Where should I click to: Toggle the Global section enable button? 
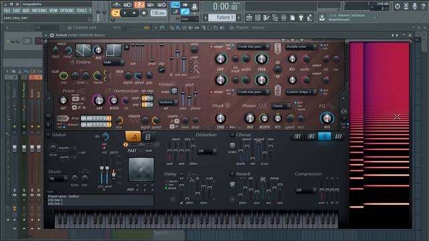tap(48, 135)
